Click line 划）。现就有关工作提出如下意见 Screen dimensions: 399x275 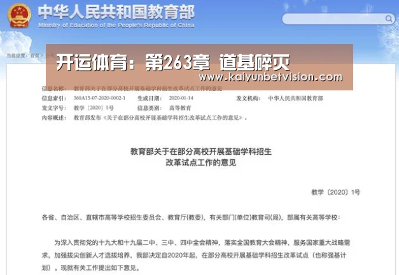click(x=91, y=267)
